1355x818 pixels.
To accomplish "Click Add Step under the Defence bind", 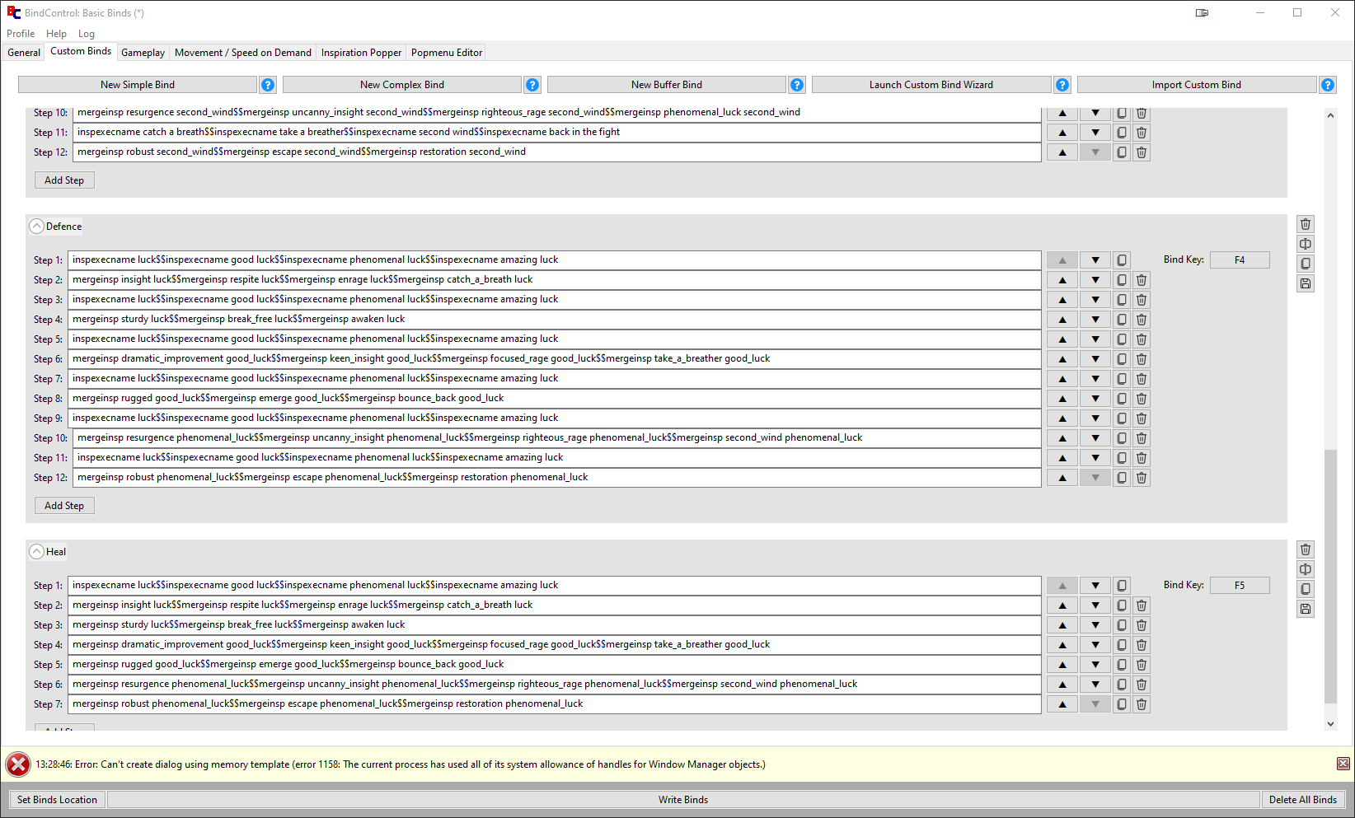I will (x=64, y=506).
